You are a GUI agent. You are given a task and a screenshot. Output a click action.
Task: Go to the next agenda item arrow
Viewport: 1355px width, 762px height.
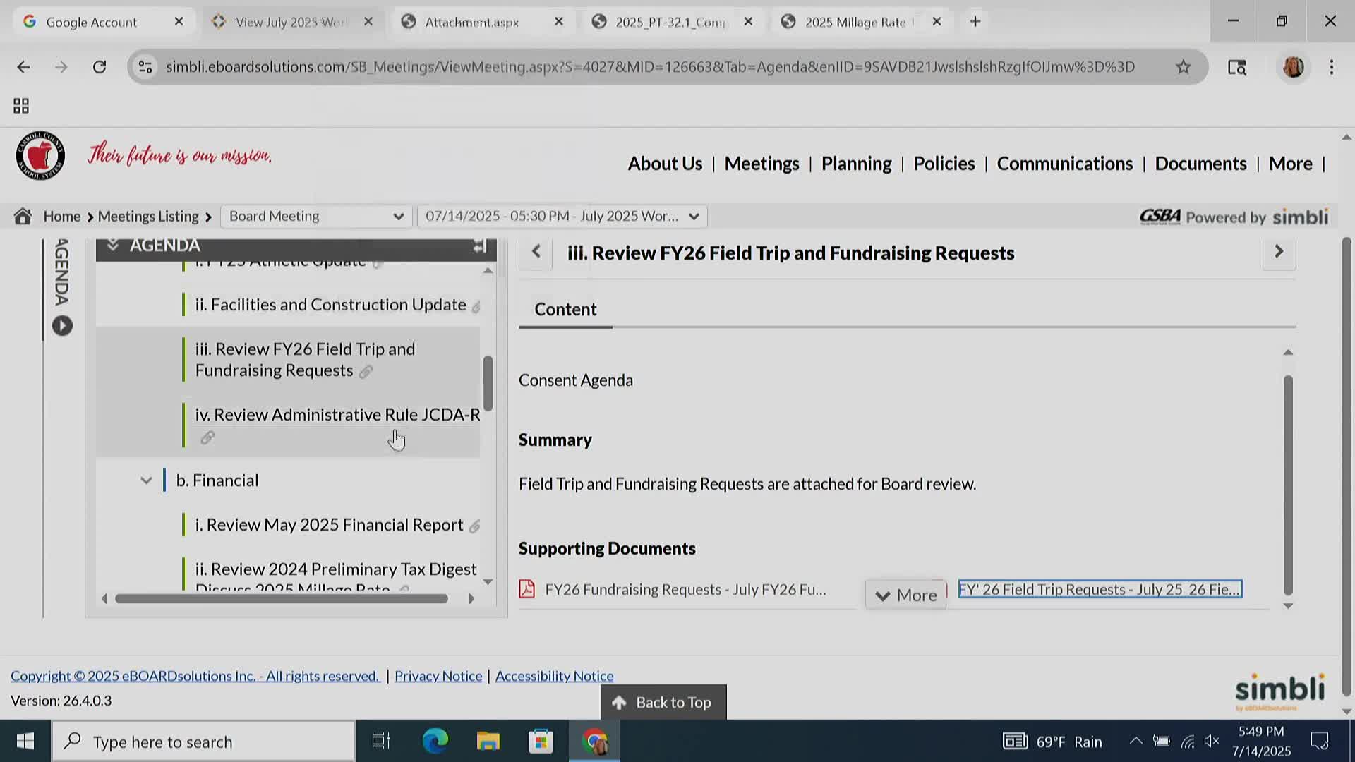1278,252
